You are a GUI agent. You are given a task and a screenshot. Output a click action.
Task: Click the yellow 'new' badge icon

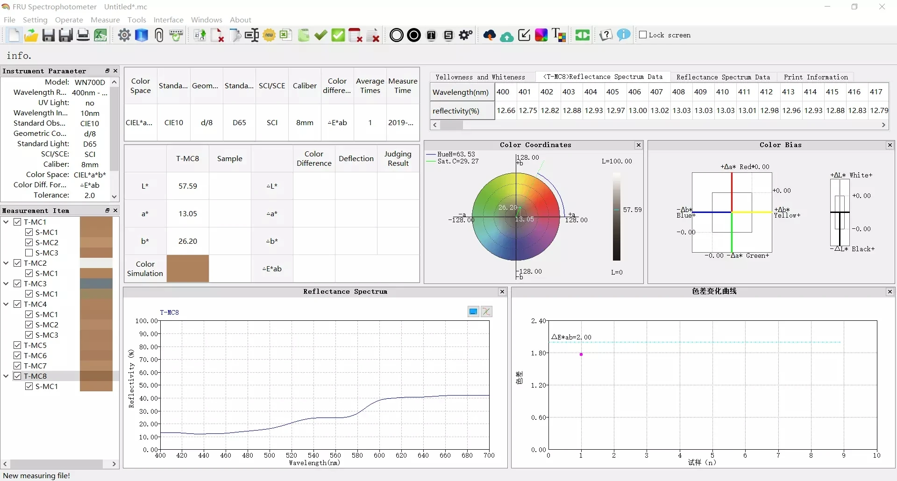(x=269, y=35)
